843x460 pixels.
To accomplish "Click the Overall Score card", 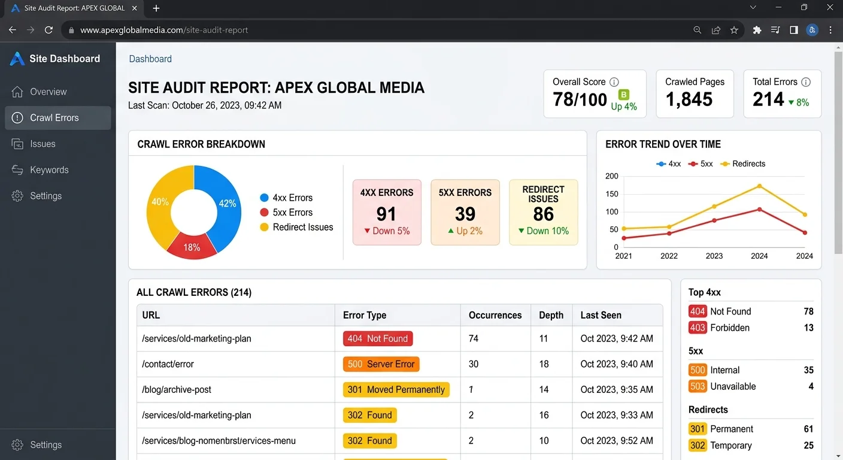I will [x=595, y=94].
